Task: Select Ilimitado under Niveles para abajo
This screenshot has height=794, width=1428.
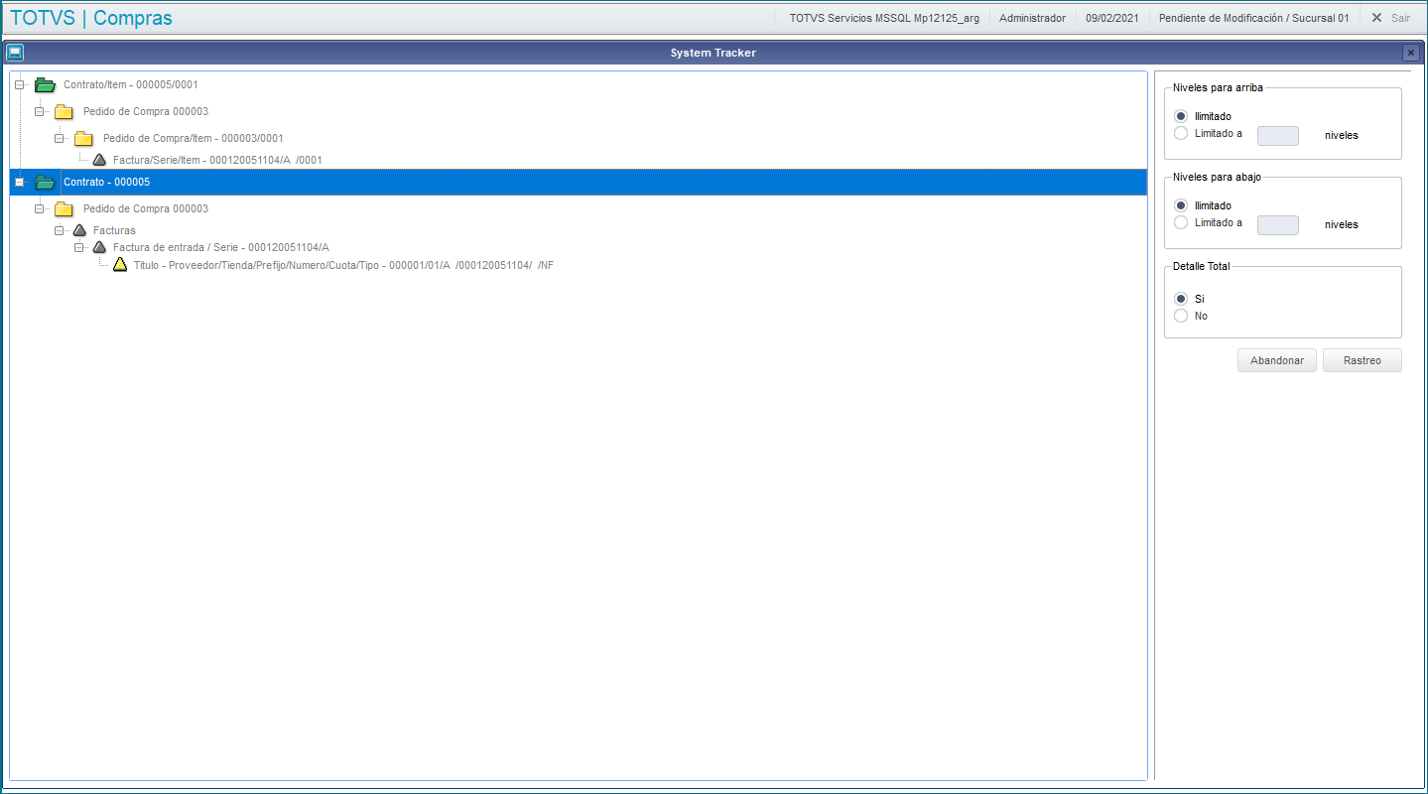Action: click(x=1181, y=205)
